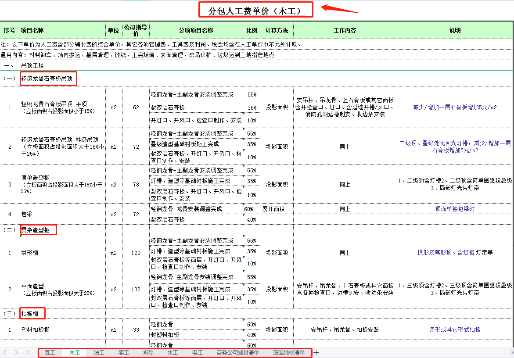Viewport: 514px width, 358px height.
Task: Select the 封塑料扣板 sub-item cell
Action: 196,335
